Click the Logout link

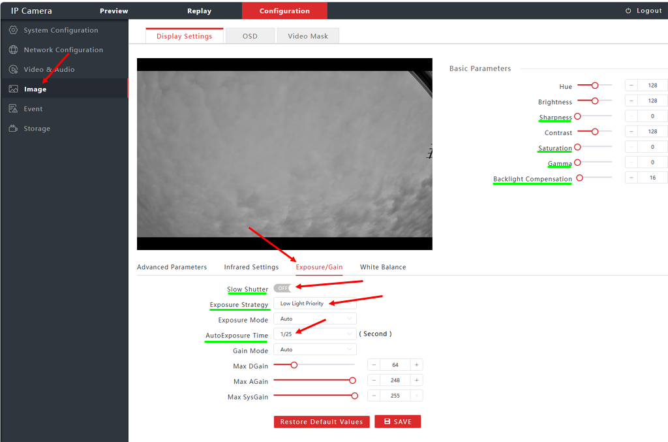[644, 10]
